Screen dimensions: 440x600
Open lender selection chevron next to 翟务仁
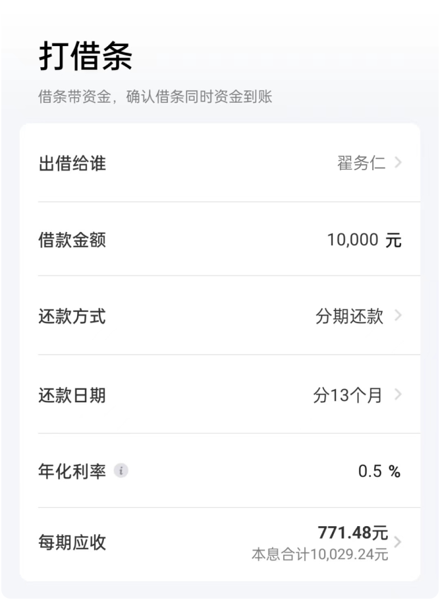click(x=398, y=162)
